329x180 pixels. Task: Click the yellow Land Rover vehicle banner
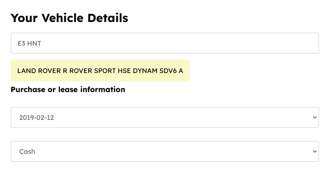100,71
